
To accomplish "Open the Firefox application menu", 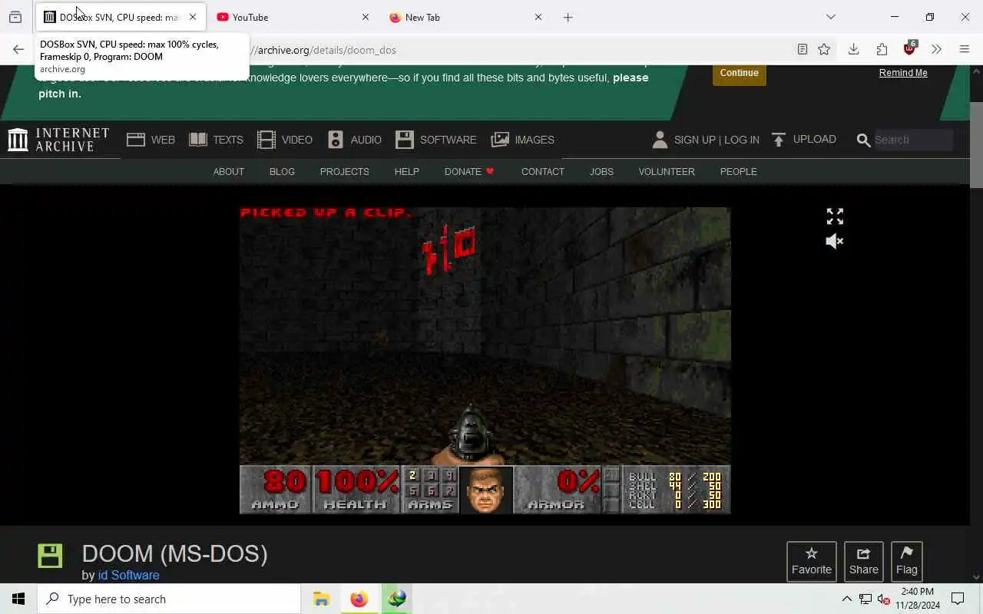I will click(965, 50).
